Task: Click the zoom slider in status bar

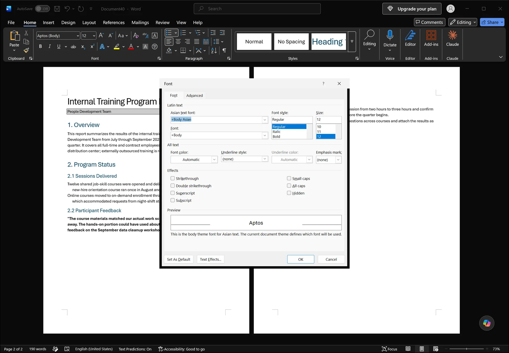Action: [467, 349]
